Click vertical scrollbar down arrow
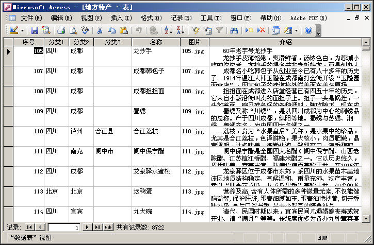The height and width of the screenshot is (245, 374). coord(366,218)
